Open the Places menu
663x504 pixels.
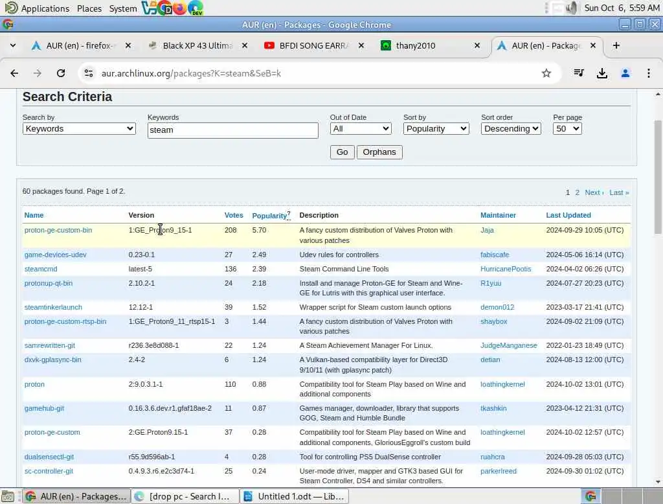89,8
